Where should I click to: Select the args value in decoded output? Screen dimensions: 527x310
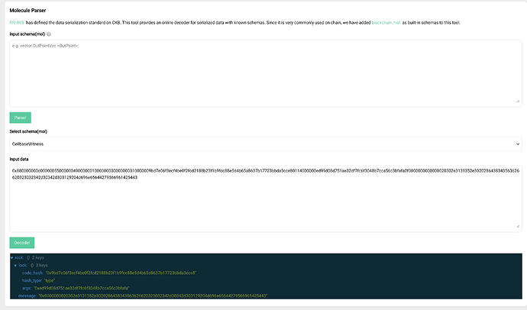(81, 288)
